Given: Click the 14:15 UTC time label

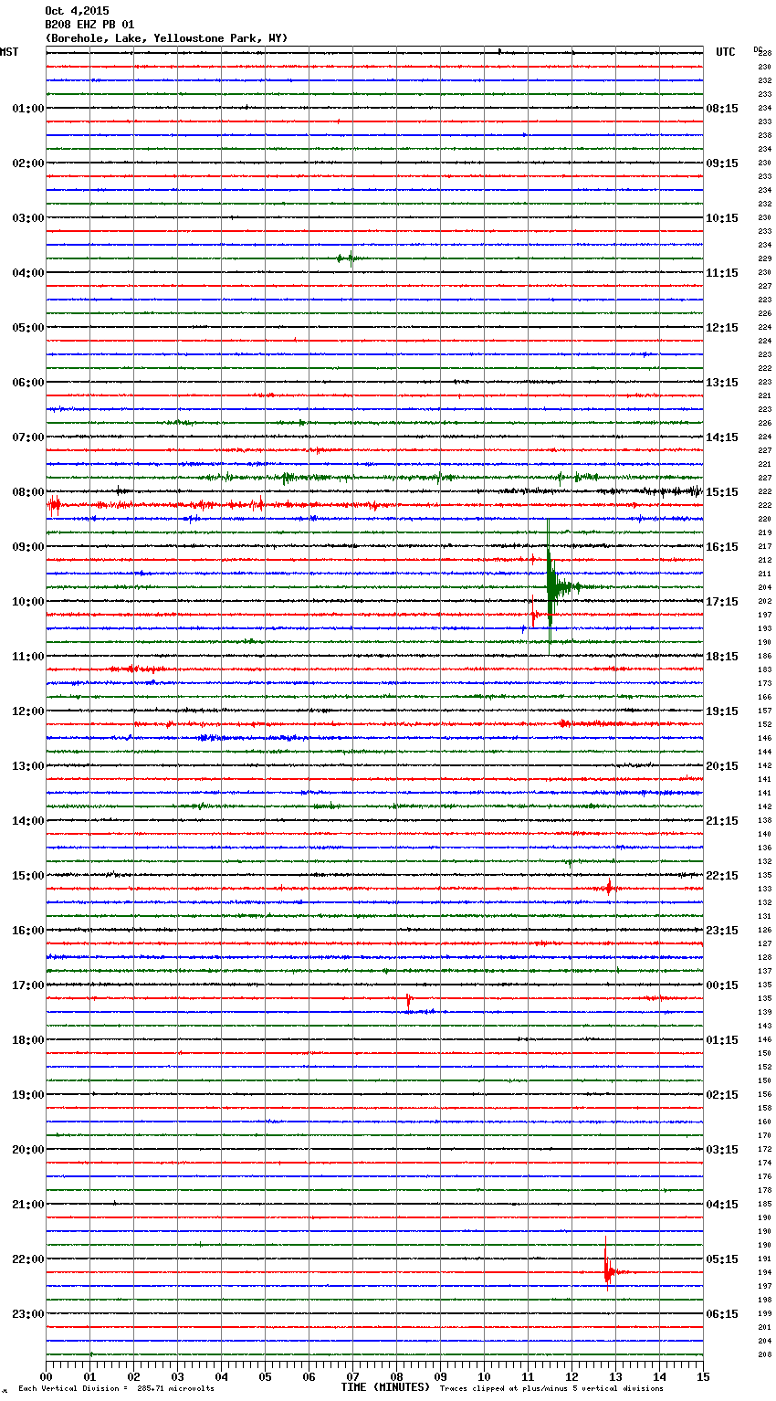Looking at the screenshot, I should 722,437.
